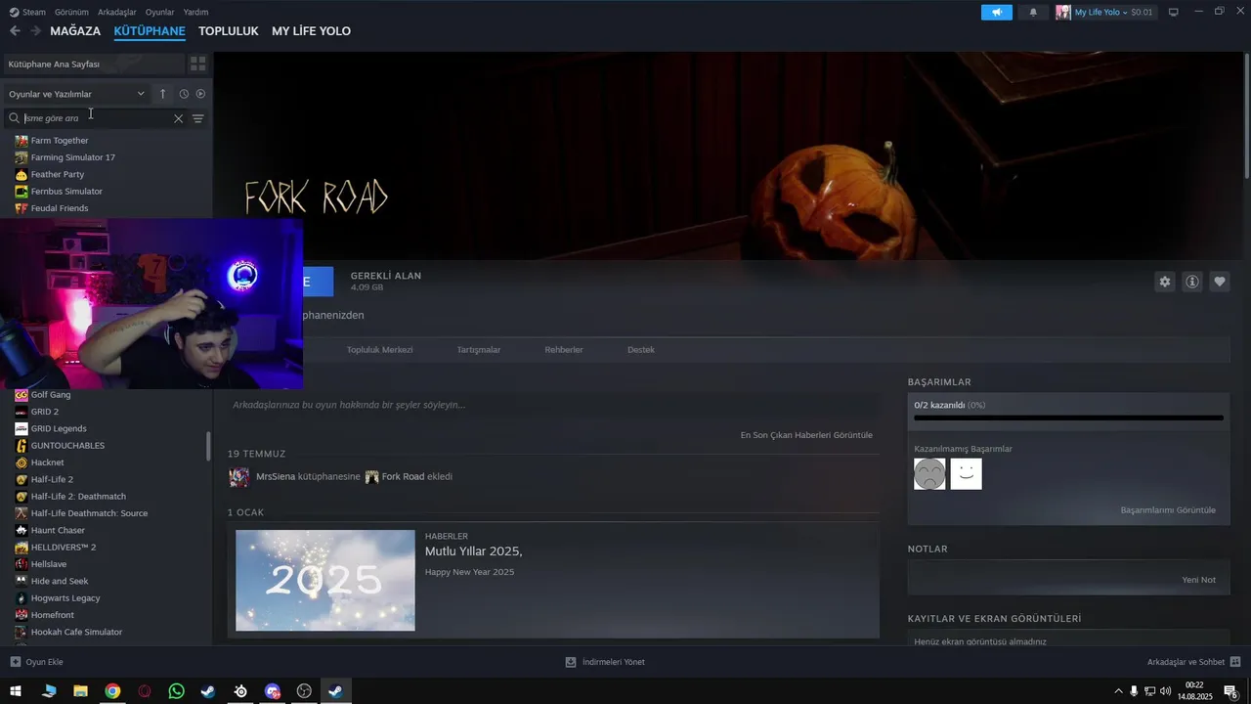Open announcements megaphone button

pos(997,12)
